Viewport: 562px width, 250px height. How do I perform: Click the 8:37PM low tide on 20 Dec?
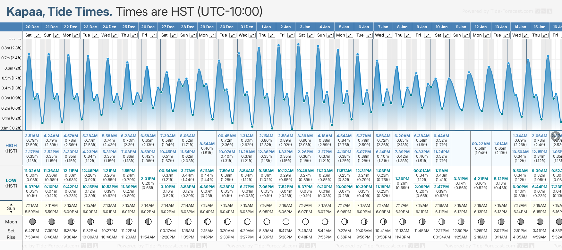point(32,187)
